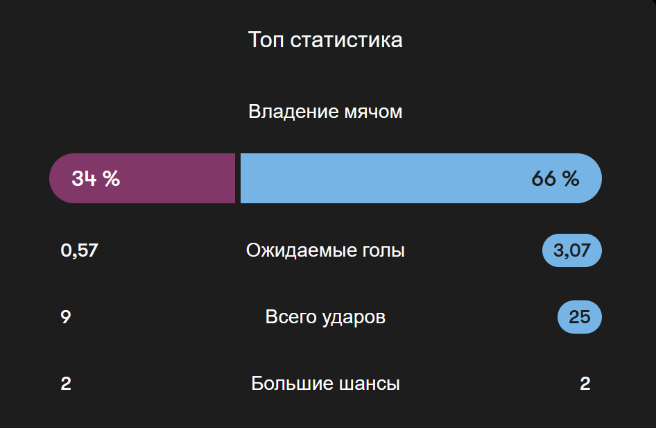This screenshot has height=428, width=656.
Task: Click the highlighted 25 total shots badge
Action: (x=580, y=317)
